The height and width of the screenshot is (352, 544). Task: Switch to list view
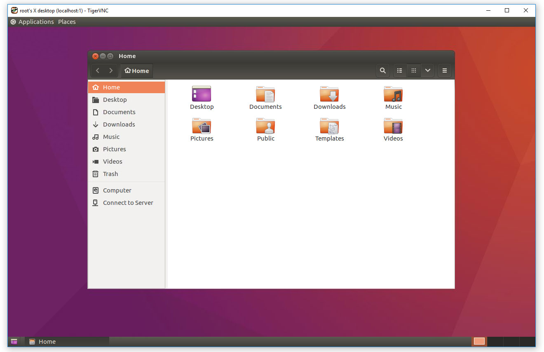[400, 70]
